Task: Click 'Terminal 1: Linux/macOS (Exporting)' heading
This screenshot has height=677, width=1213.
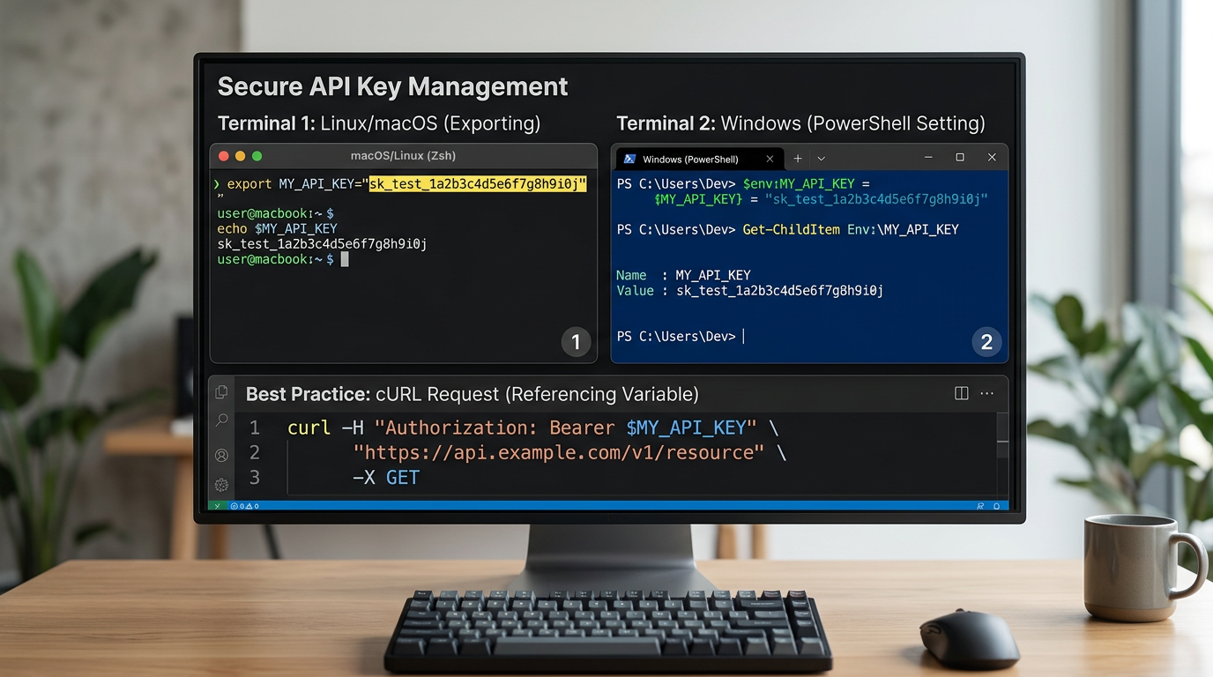Action: pyautogui.click(x=379, y=123)
